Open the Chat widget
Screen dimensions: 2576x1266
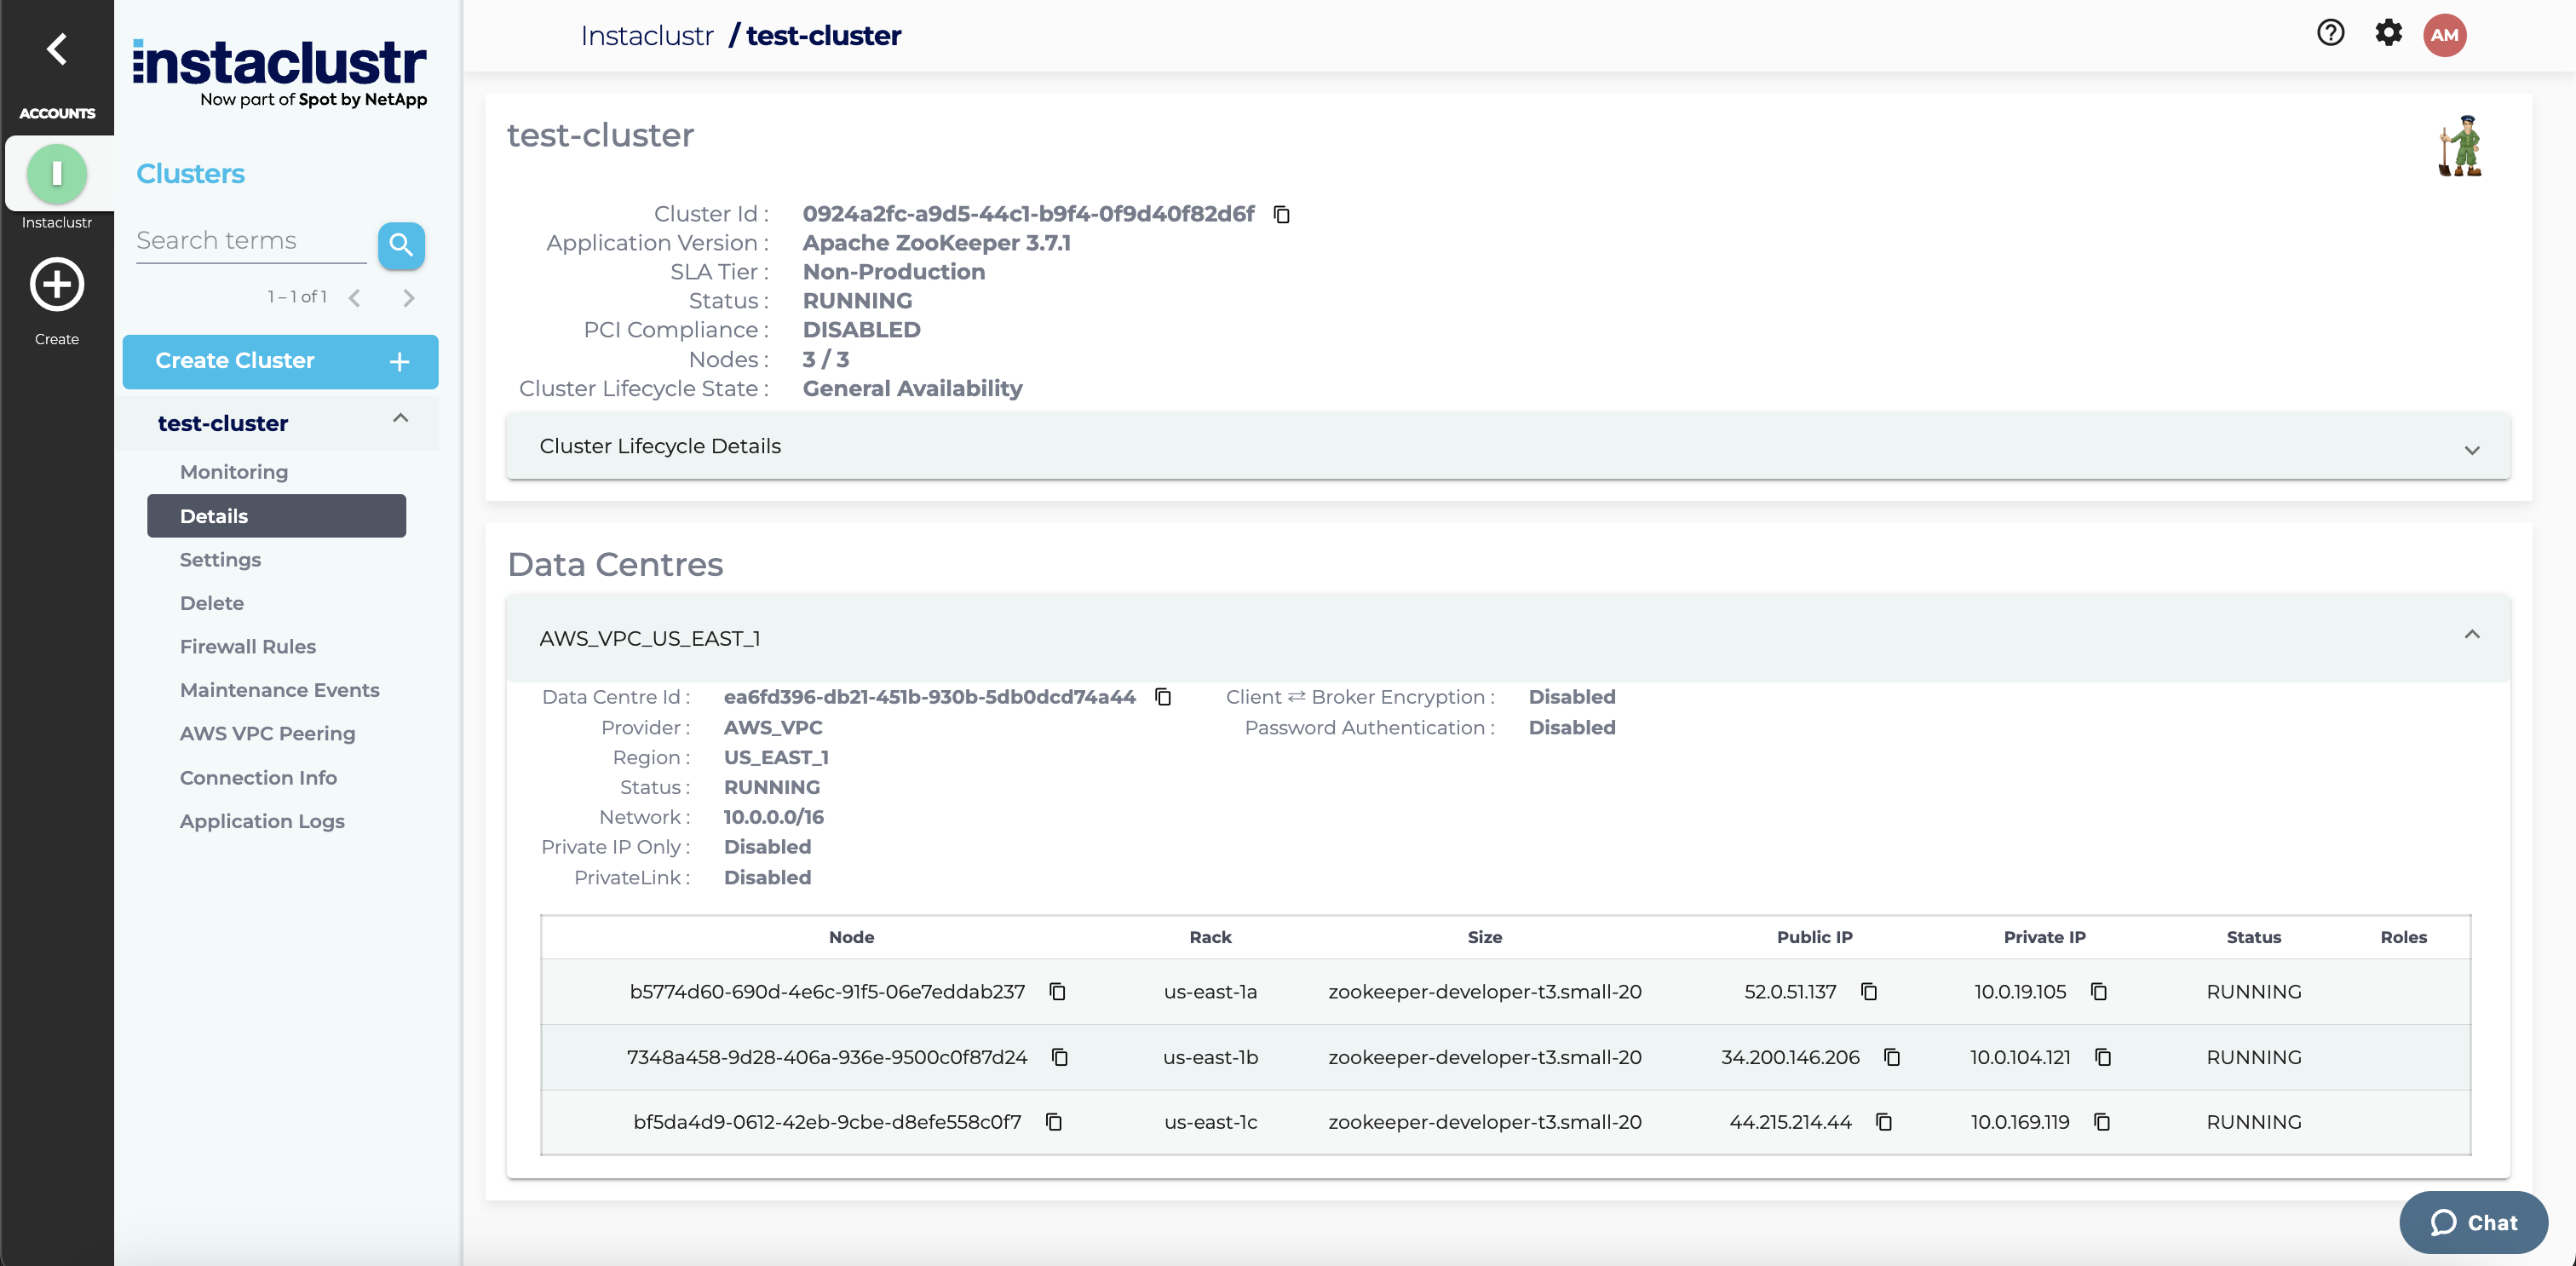(2473, 1222)
